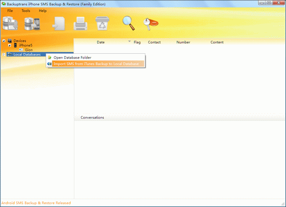Select the Local Databases tree item
The height and width of the screenshot is (207, 286).
[x=27, y=54]
